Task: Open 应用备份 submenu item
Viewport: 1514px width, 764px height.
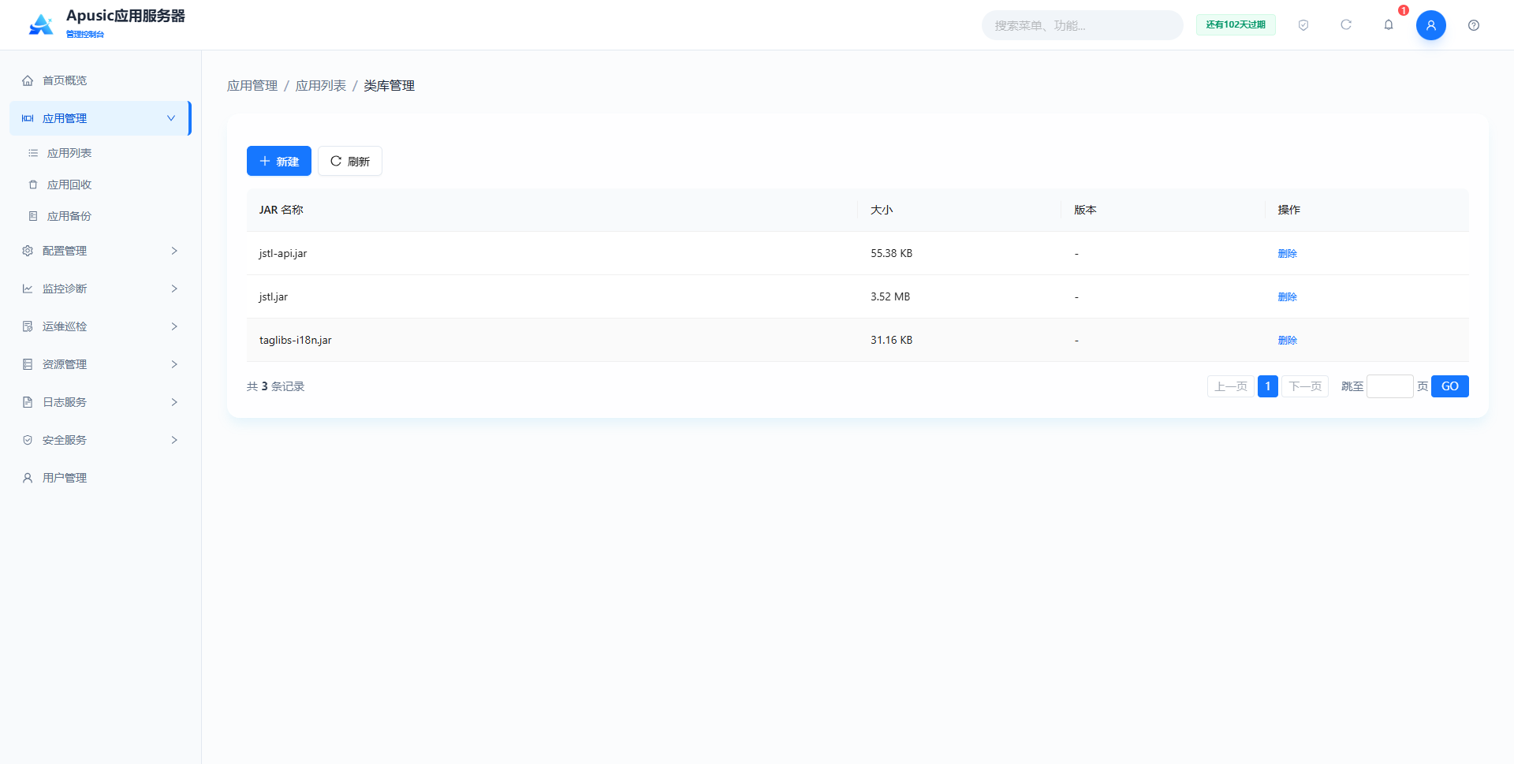Action: (101, 216)
